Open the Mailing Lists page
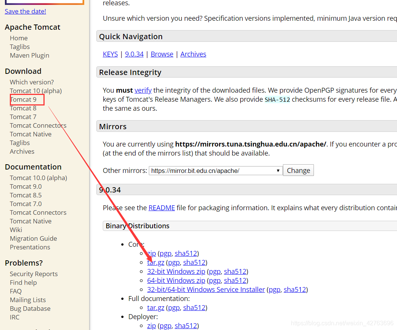 28,300
